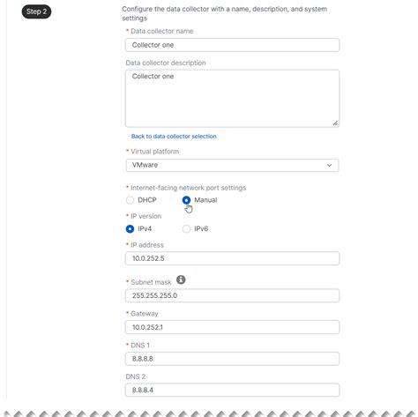Click the Subnet mask input field
Screen dimensions: 418x417
[x=232, y=295]
